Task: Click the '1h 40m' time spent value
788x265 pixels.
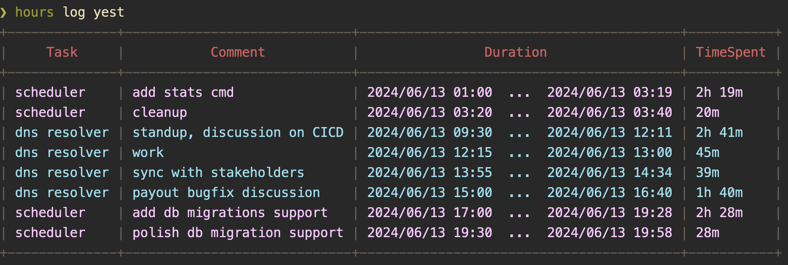Action: (719, 193)
